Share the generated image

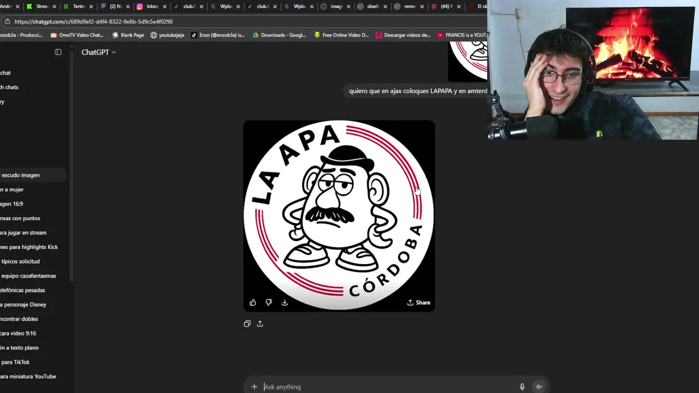pos(419,302)
